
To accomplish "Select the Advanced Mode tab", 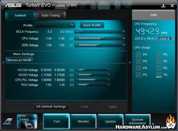I will tap(19, 60).
